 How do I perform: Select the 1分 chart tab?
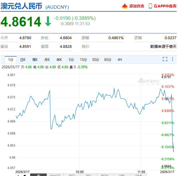11,60
